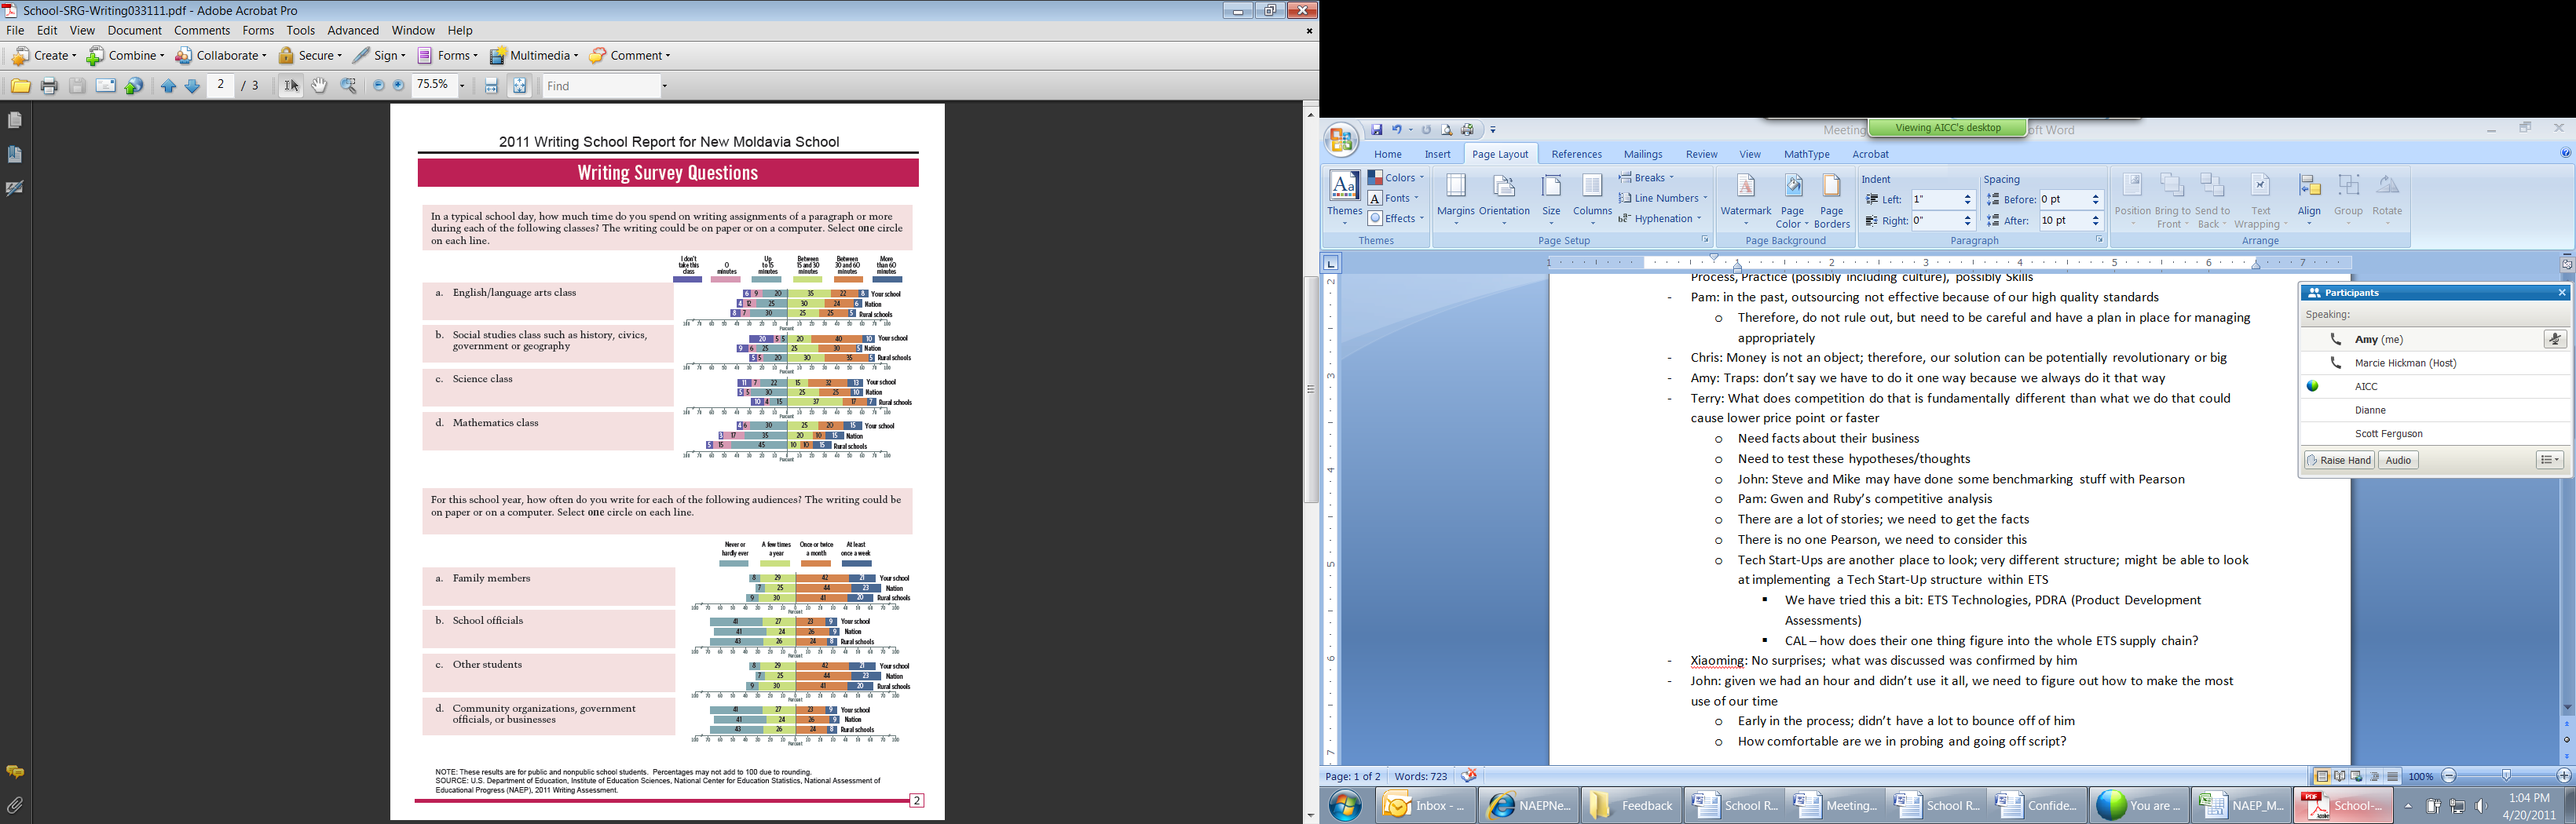Open the Advanced menu in Acrobat
Image resolution: width=2576 pixels, height=824 pixels.
[353, 31]
